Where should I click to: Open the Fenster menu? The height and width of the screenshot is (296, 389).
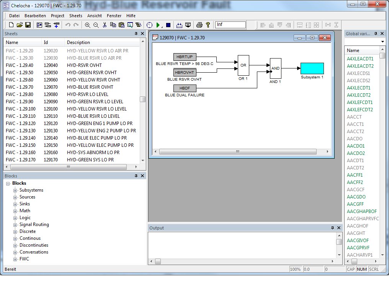[114, 16]
